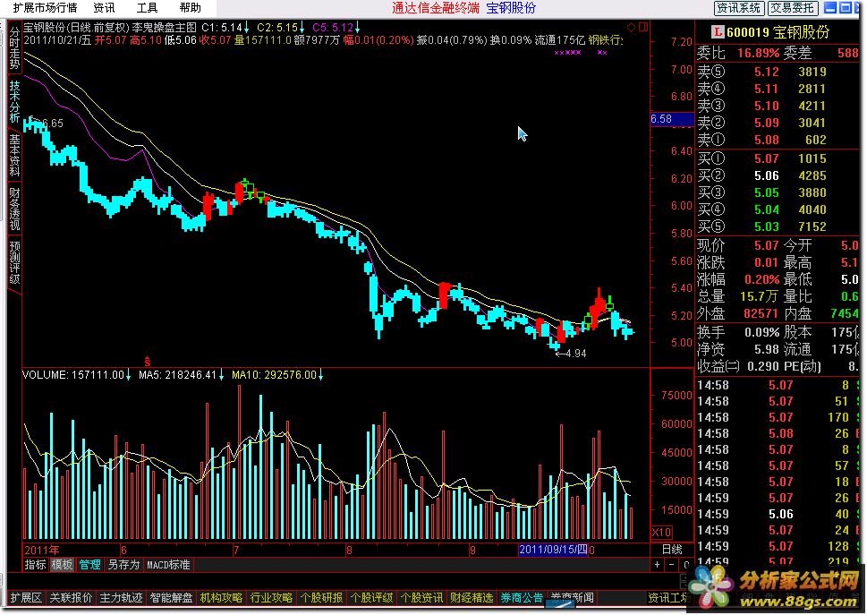The image size is (867, 615).
Task: Open the 个股评级 bottom tab
Action: (371, 598)
